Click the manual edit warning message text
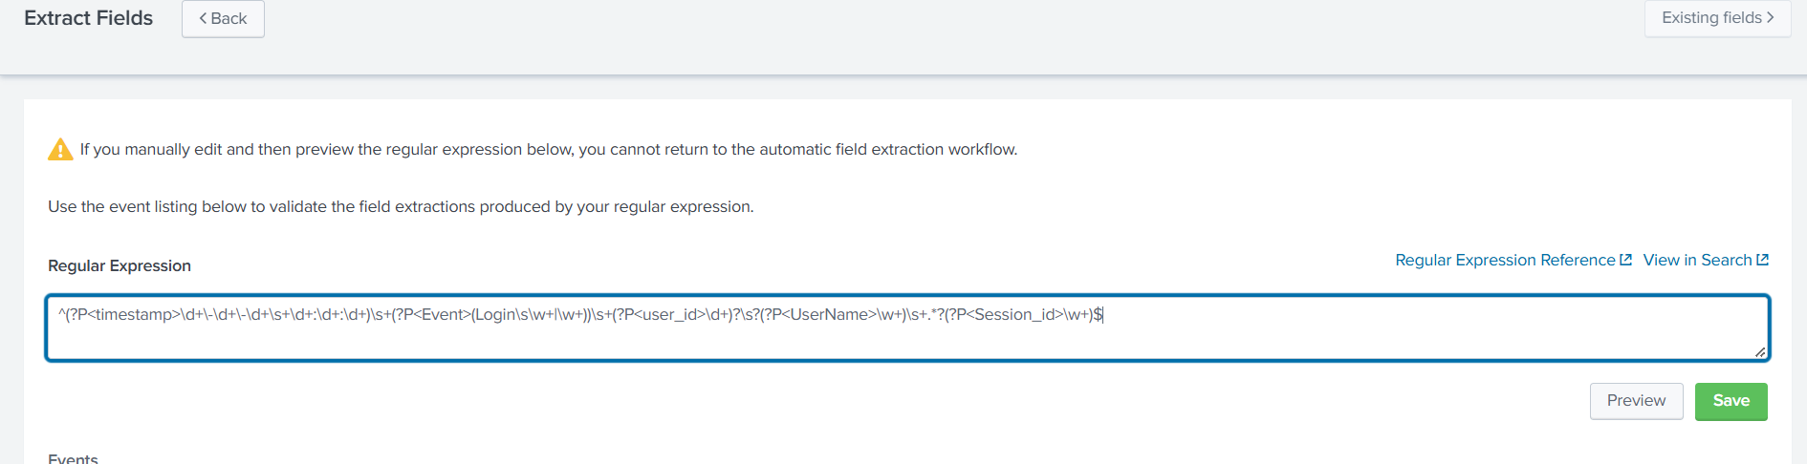Screen dimensions: 1807x464 (548, 150)
